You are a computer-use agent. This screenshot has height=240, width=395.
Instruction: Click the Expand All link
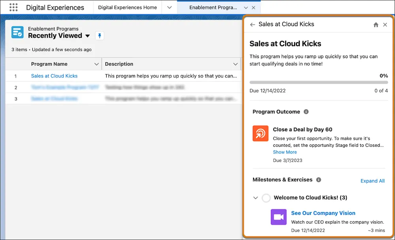(372, 181)
